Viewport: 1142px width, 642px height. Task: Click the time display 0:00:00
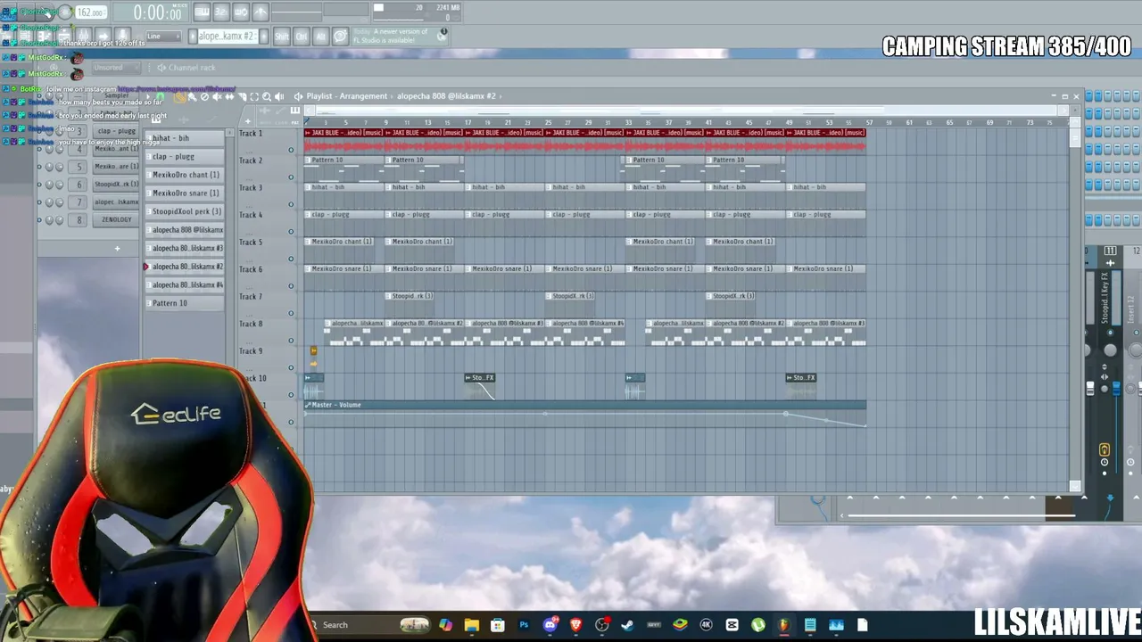click(x=157, y=12)
